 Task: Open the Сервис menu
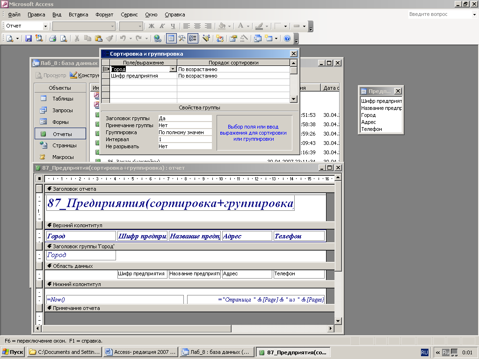(x=129, y=14)
